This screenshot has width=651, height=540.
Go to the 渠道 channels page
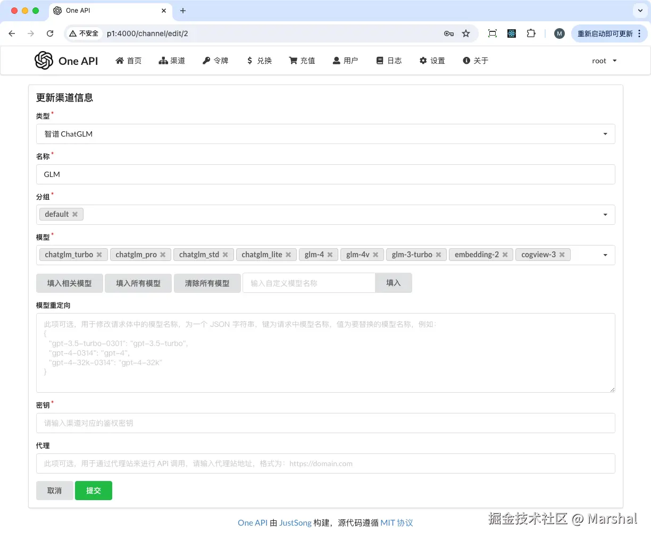point(172,61)
